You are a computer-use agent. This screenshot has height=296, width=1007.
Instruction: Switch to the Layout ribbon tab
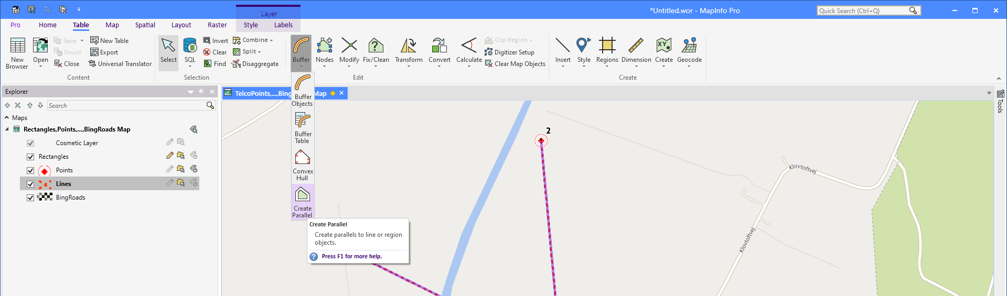pos(181,25)
